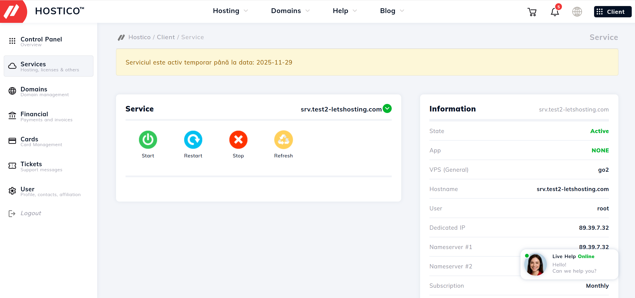Viewport: 635px width, 298px height.
Task: Click Service in the breadcrumb
Action: tap(193, 37)
